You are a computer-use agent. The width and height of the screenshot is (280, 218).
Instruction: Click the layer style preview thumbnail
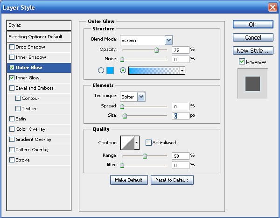click(x=252, y=84)
